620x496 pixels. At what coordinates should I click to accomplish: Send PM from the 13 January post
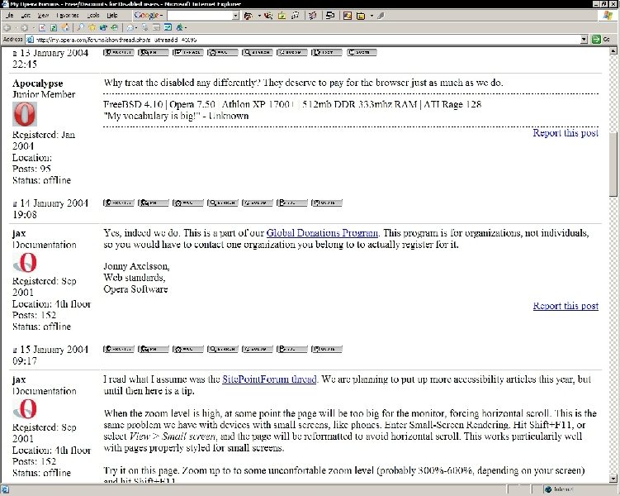point(154,52)
